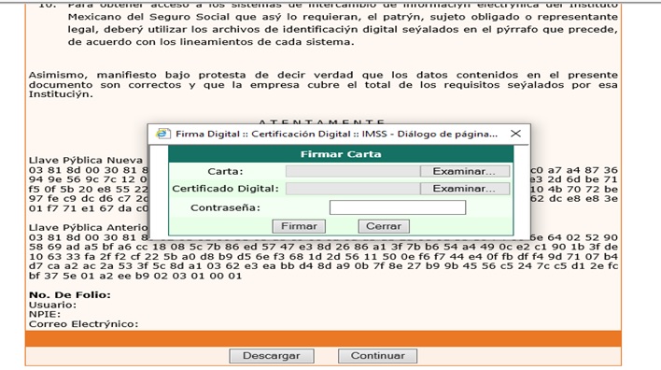Viewport: 661px width, 370px height.
Task: Click the Certificado Digital label
Action: tap(225, 189)
